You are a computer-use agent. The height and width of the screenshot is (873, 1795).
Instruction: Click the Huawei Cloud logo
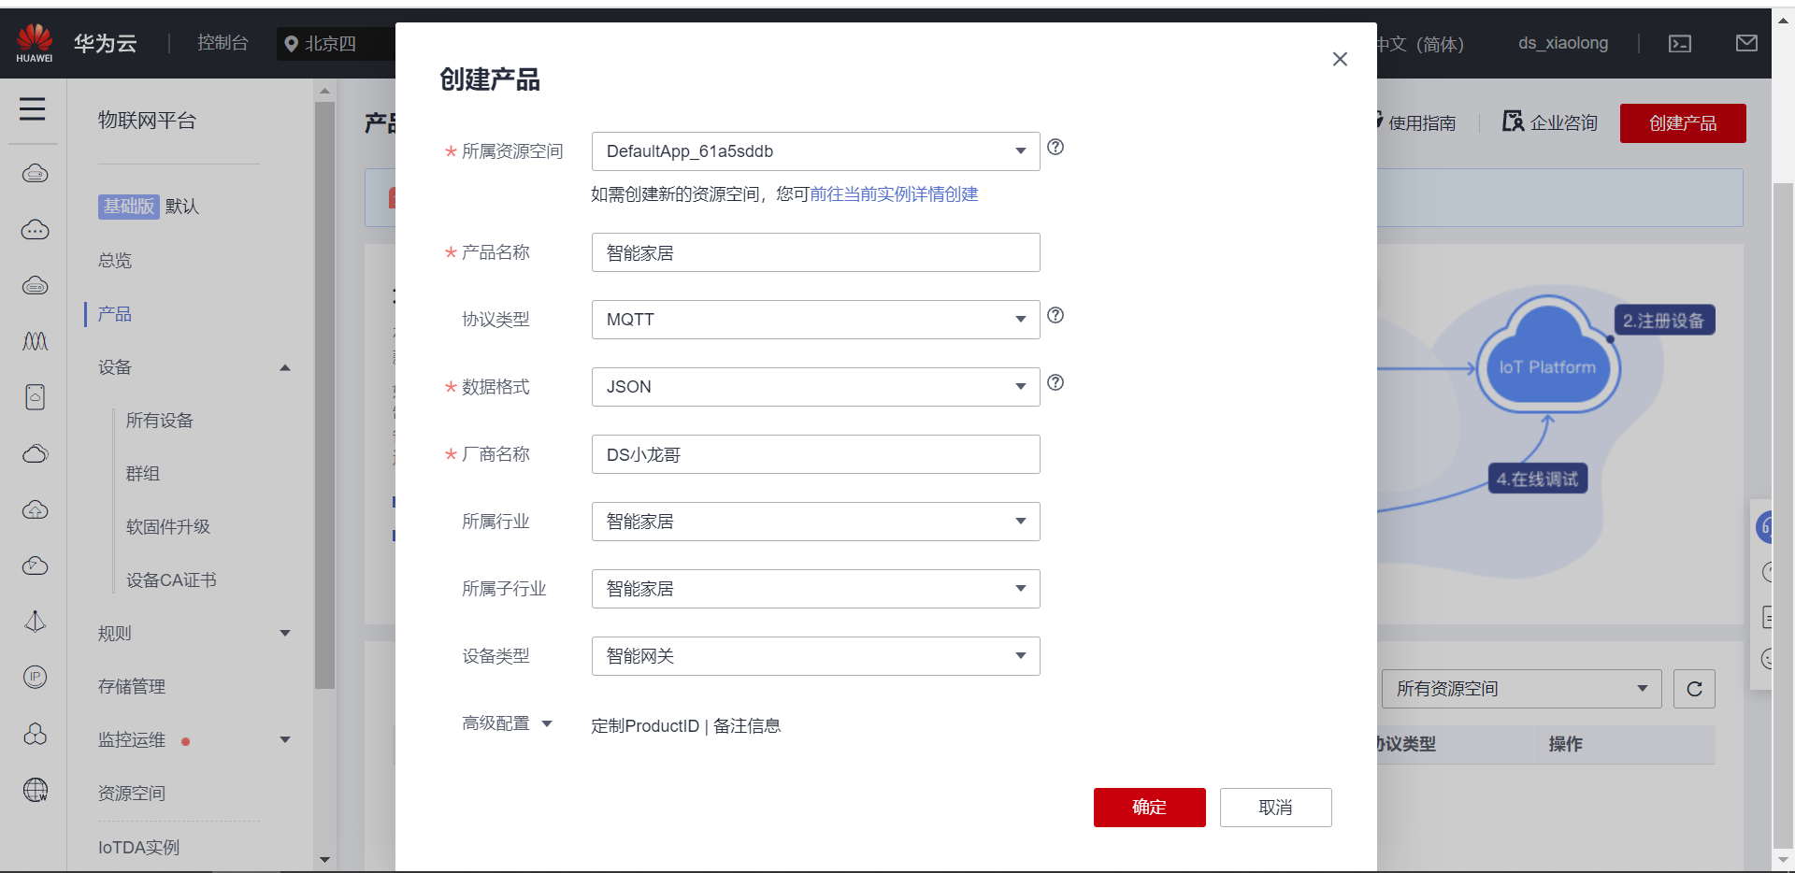(x=35, y=43)
